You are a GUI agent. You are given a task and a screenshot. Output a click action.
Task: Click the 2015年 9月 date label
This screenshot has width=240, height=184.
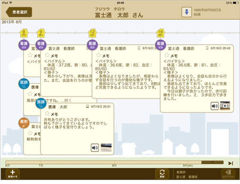(12, 22)
